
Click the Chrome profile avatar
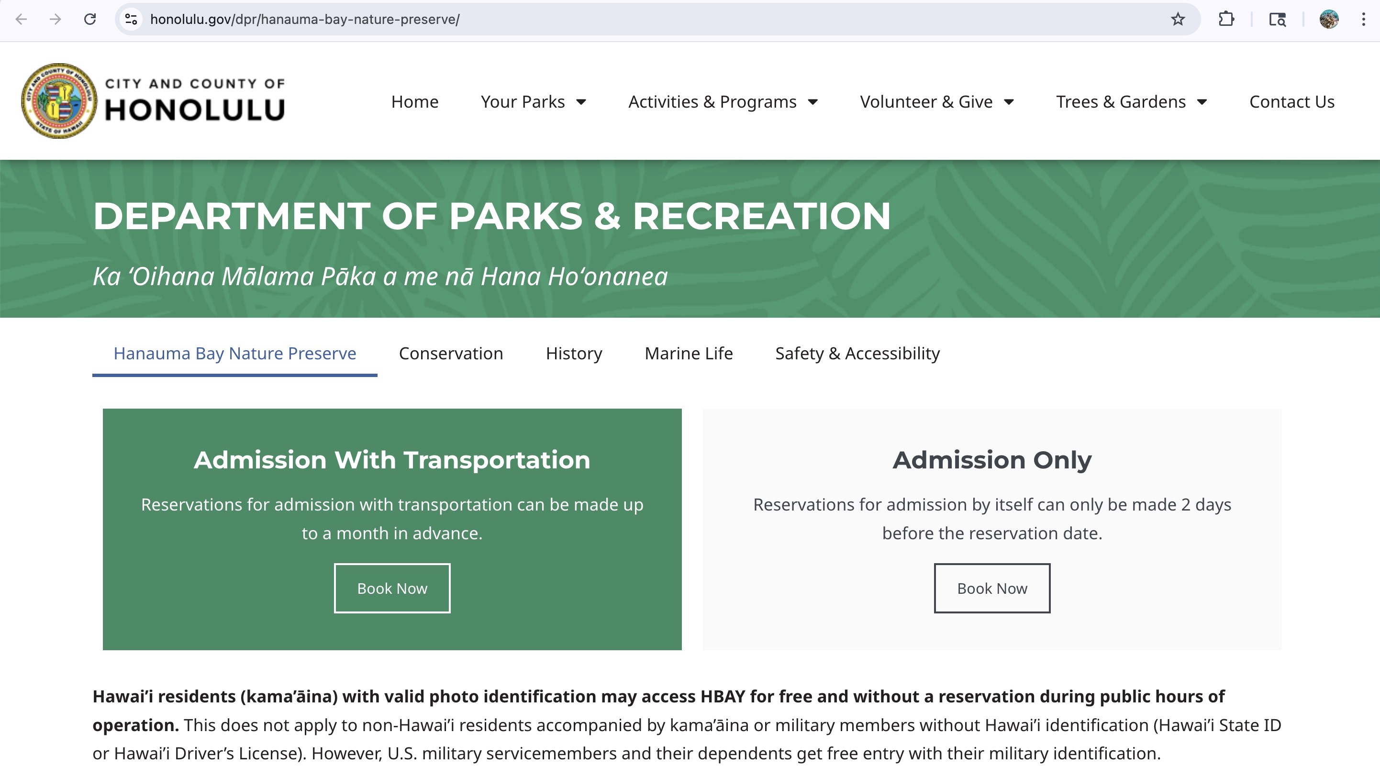pyautogui.click(x=1329, y=19)
